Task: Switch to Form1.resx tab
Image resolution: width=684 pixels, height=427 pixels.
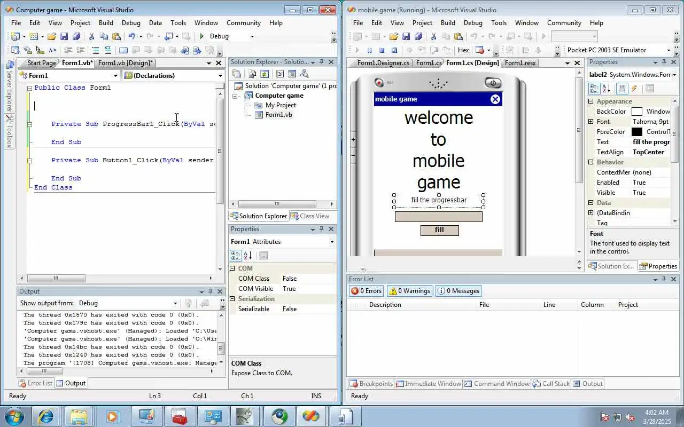Action: coord(520,63)
